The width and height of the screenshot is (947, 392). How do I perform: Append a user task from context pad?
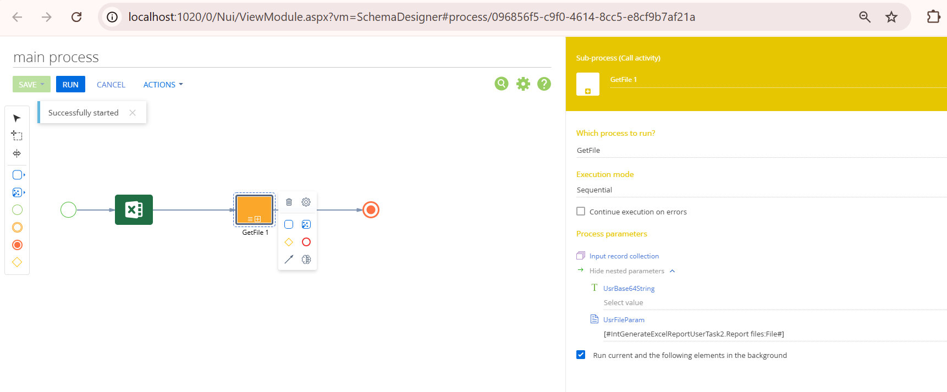point(289,224)
